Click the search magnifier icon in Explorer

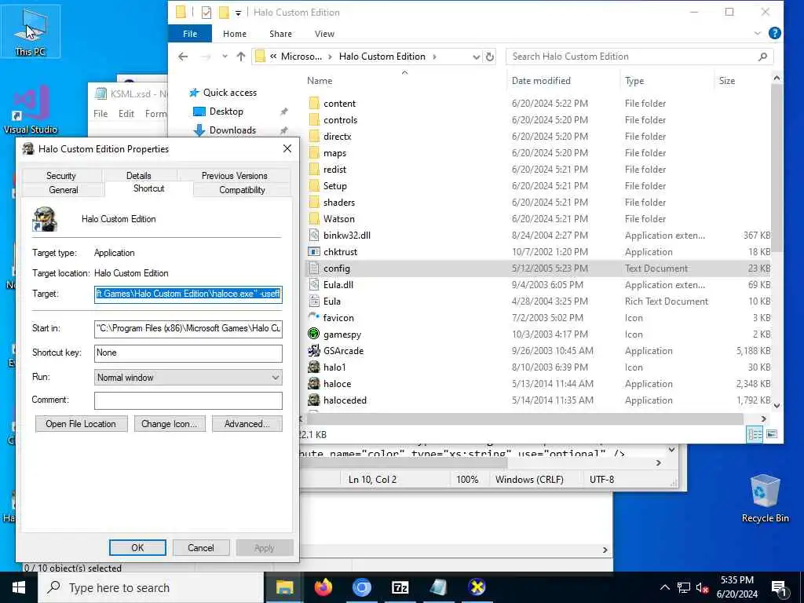coord(762,57)
